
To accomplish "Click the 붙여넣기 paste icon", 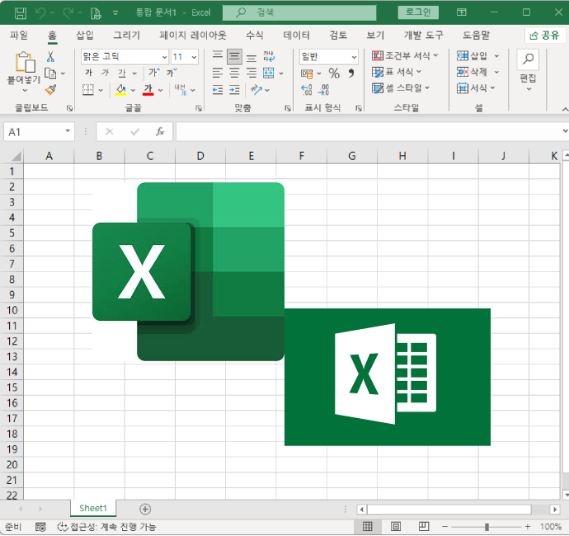I will tap(25, 62).
